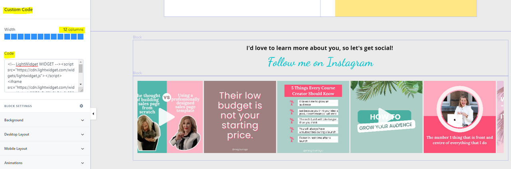Expand the Desktop Layout section
511x169 pixels.
(45, 134)
